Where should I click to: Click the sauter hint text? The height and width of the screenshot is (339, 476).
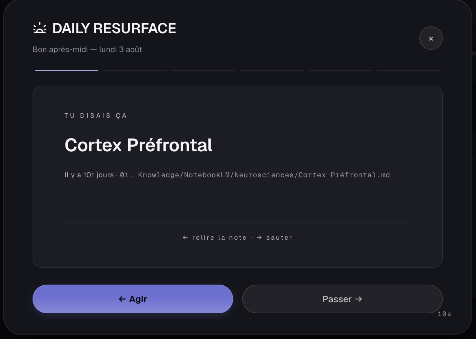(x=279, y=238)
